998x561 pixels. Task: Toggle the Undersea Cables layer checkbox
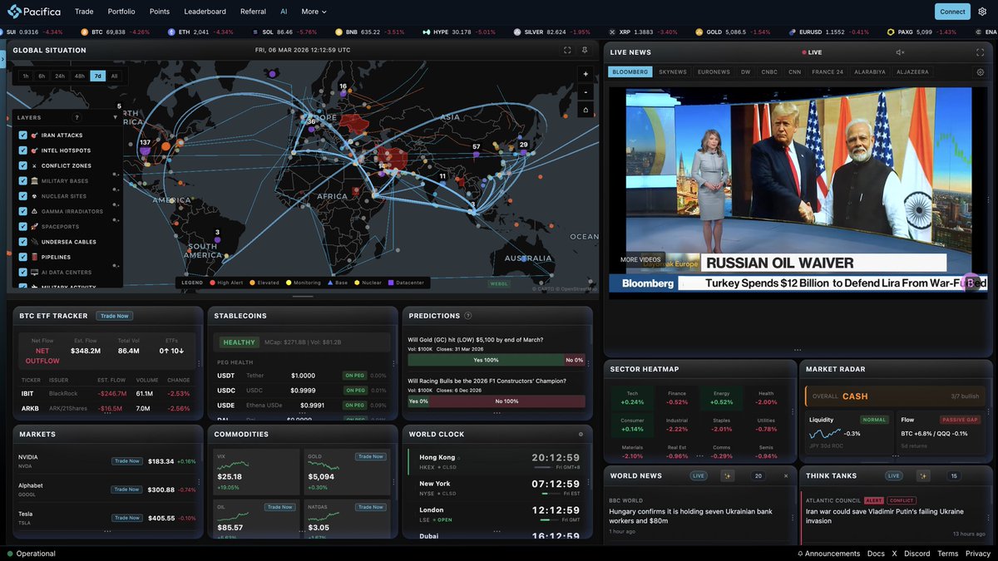(22, 242)
